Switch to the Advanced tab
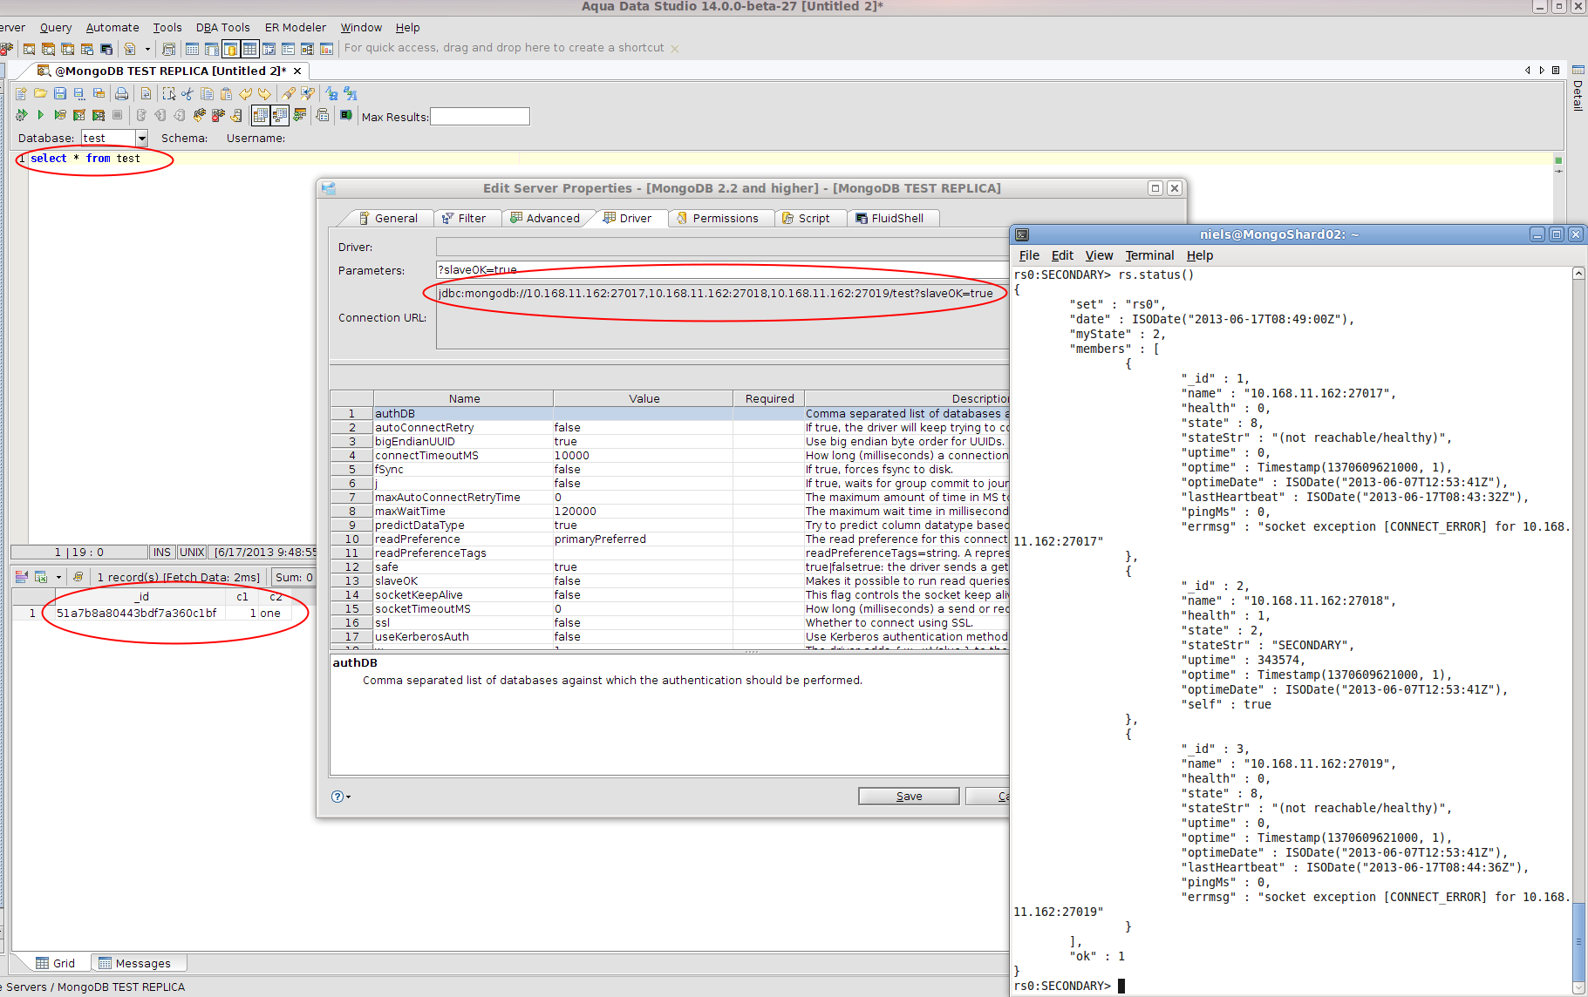This screenshot has width=1588, height=997. [x=545, y=218]
